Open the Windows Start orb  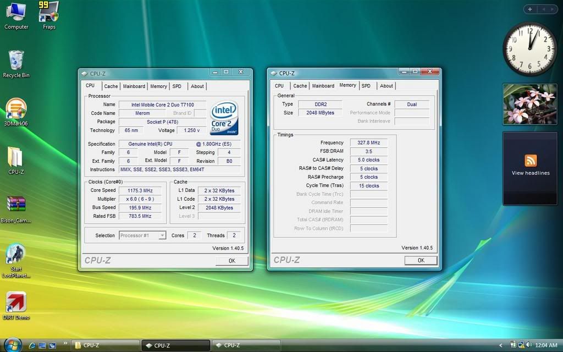pos(13,345)
